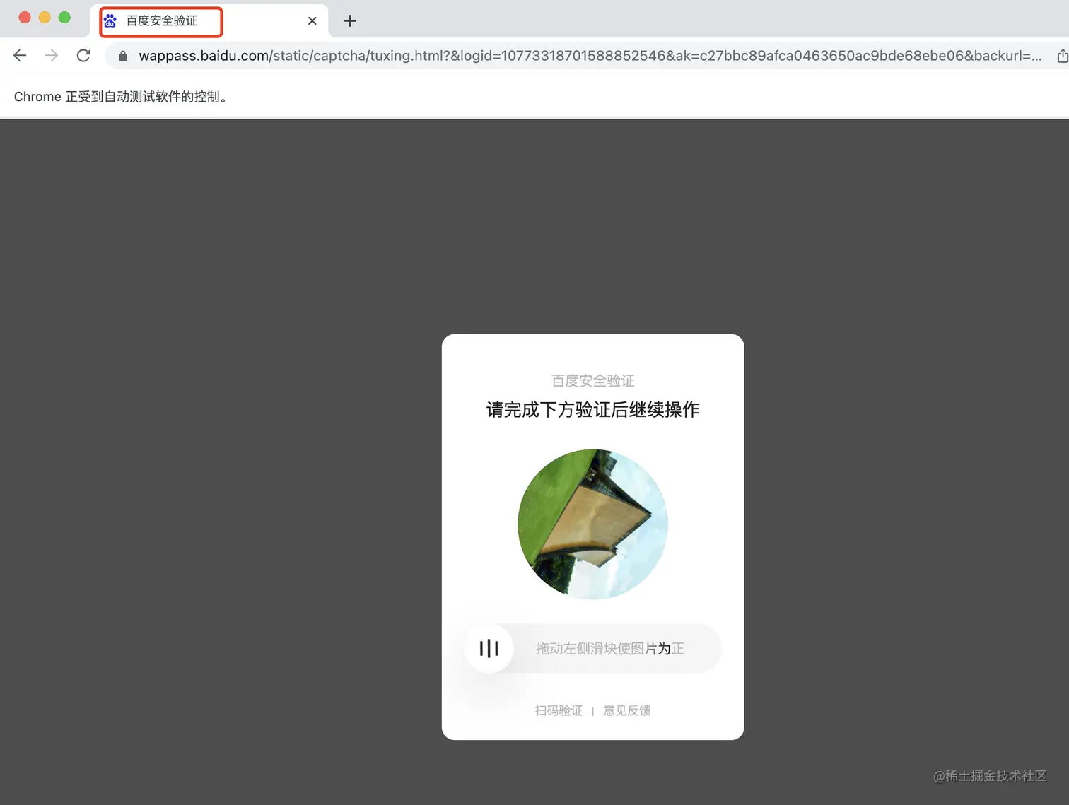This screenshot has height=805, width=1069.
Task: Click the Baidu paw favicon on tab
Action: [110, 20]
